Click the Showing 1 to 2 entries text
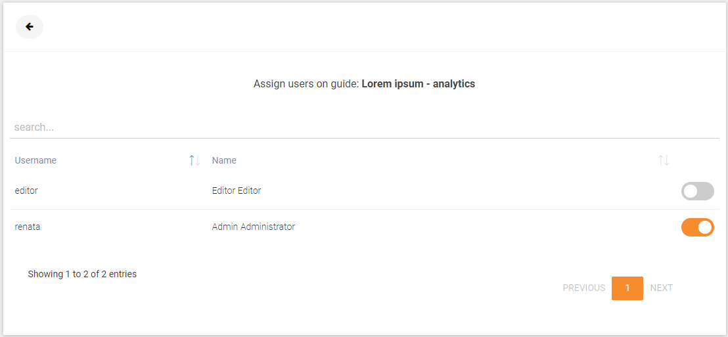Image resolution: width=728 pixels, height=337 pixels. point(82,274)
